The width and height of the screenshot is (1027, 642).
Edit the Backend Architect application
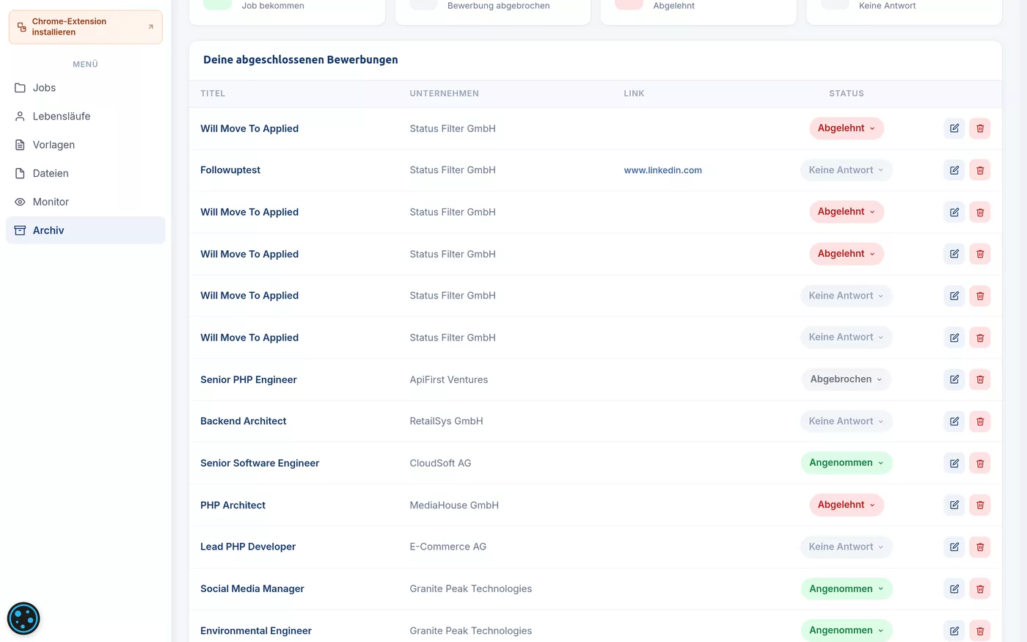[954, 421]
